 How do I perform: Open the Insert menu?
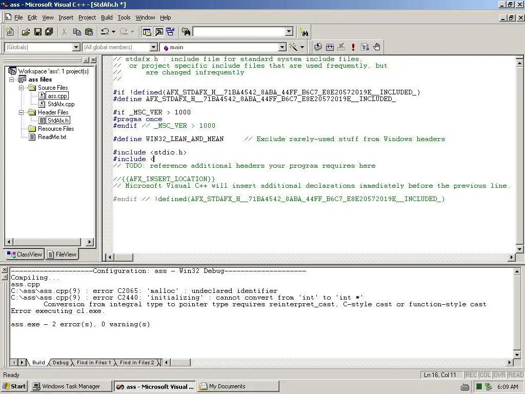66,17
